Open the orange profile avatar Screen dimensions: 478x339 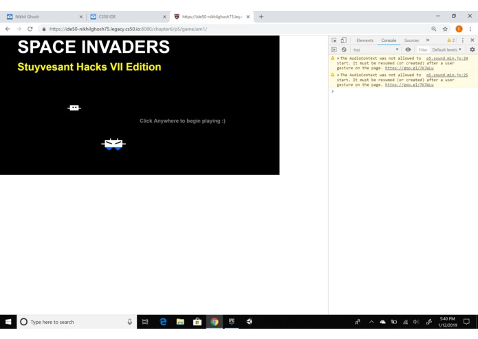pos(459,29)
